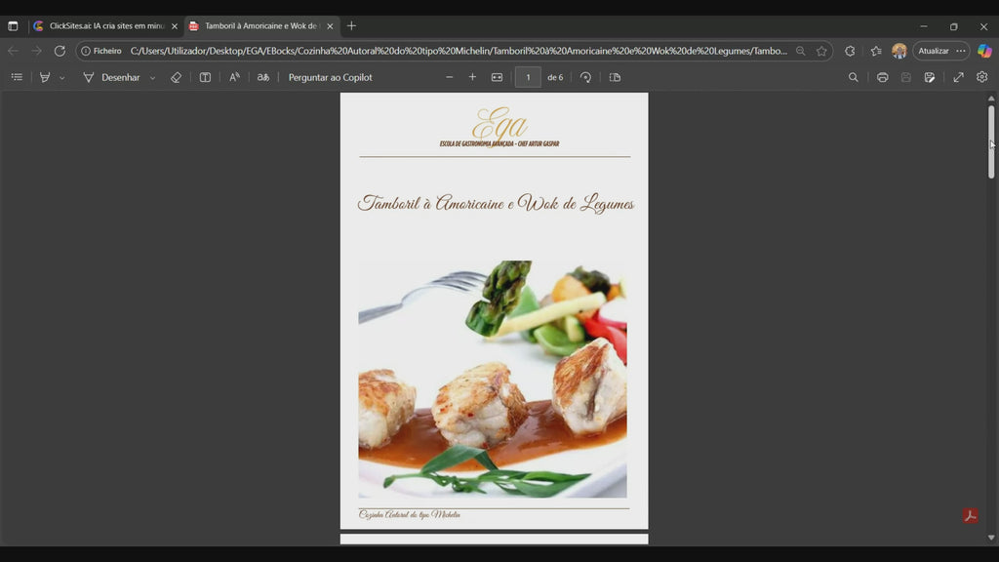Viewport: 999px width, 562px height.
Task: Select the Eraser tool
Action: (177, 77)
